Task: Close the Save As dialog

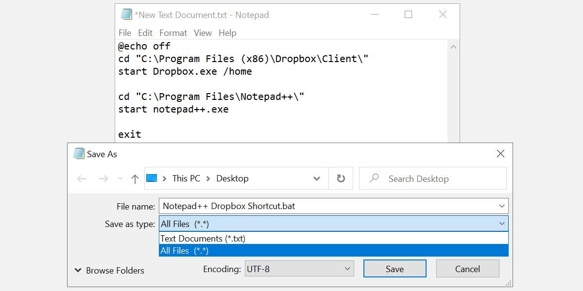Action: 500,154
